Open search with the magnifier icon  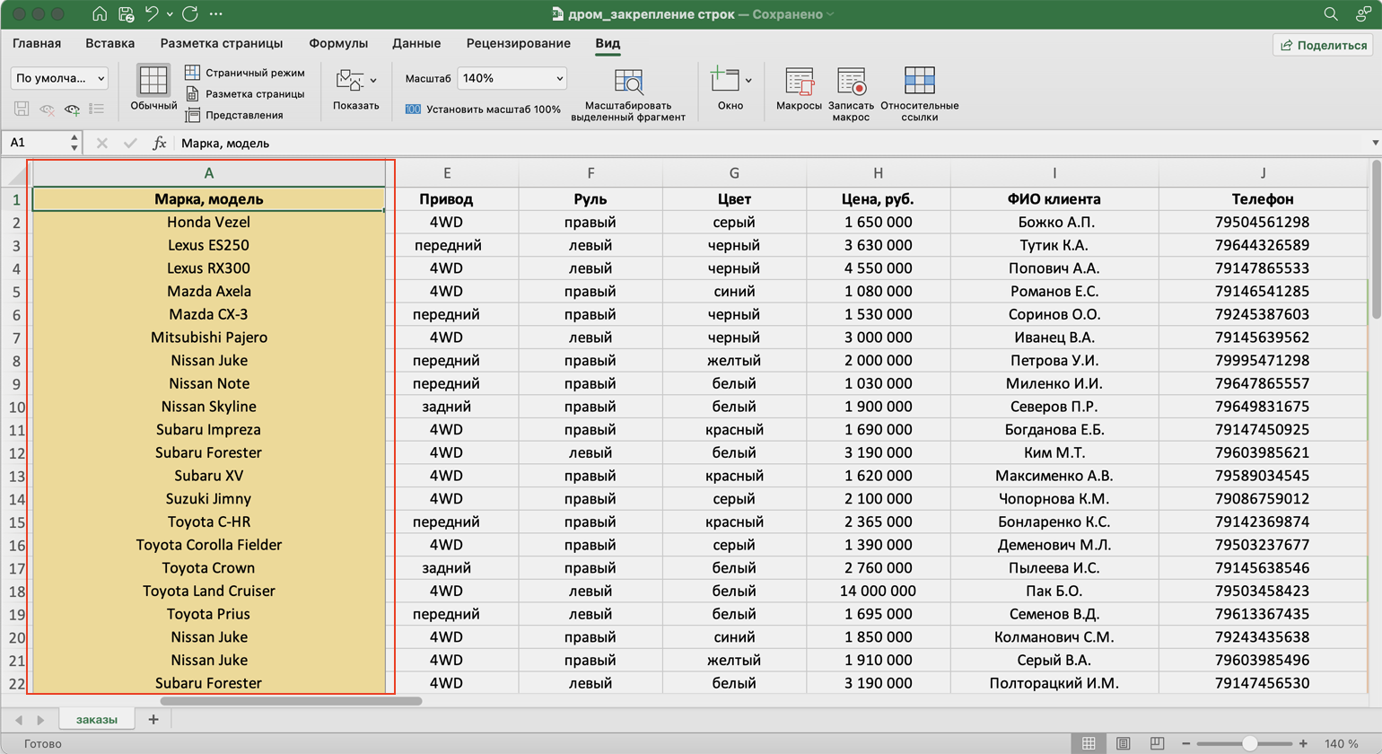[1331, 14]
